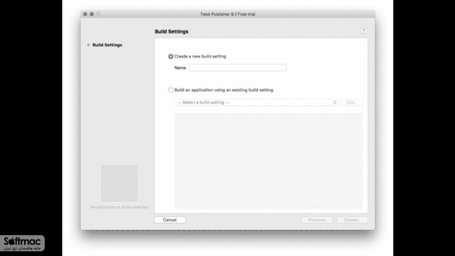Click 'No publication or article selected' text
Screen dimensions: 455x256
pyautogui.click(x=119, y=207)
